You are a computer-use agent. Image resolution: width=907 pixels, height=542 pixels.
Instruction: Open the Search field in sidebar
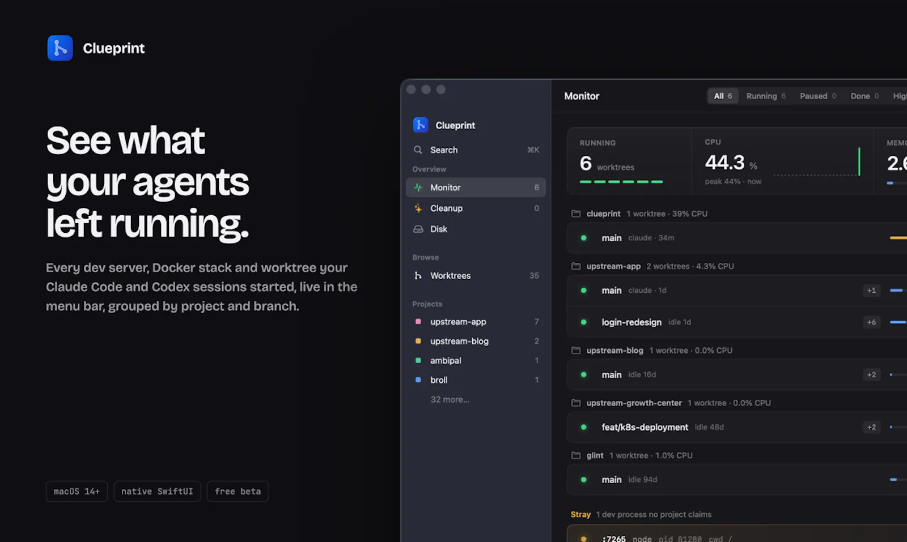(x=476, y=150)
